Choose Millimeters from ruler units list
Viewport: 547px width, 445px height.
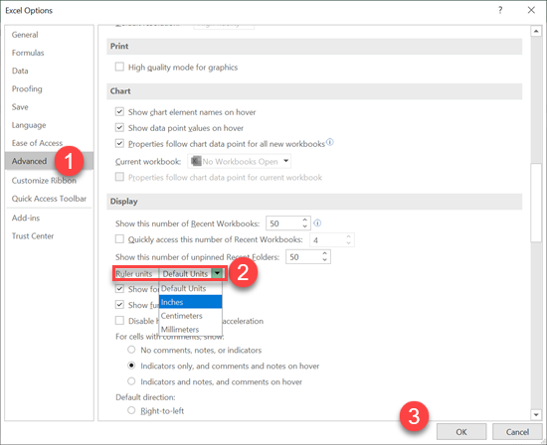click(x=191, y=330)
